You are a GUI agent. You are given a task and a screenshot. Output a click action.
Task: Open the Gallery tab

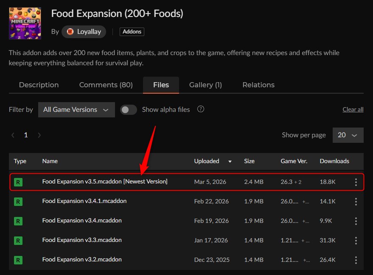205,85
